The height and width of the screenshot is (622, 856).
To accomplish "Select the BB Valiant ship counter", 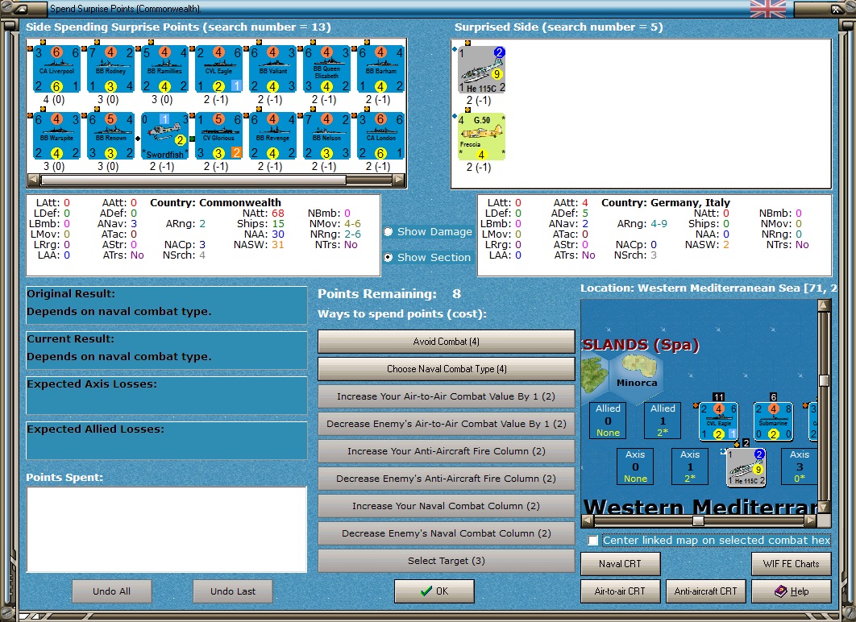I will click(x=273, y=69).
